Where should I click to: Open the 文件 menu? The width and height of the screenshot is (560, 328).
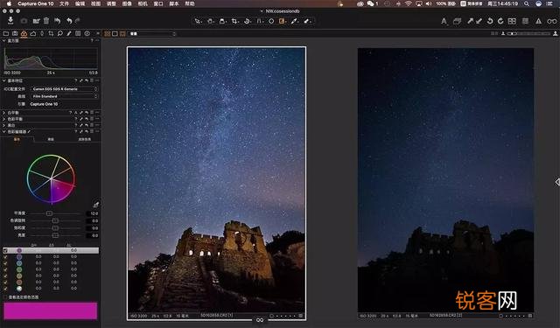tap(64, 3)
